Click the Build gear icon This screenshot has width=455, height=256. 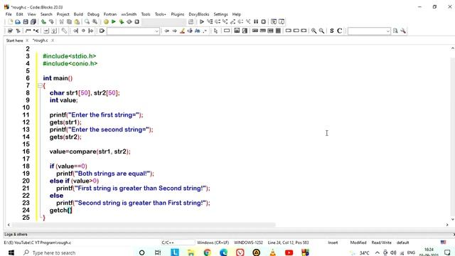(106, 22)
